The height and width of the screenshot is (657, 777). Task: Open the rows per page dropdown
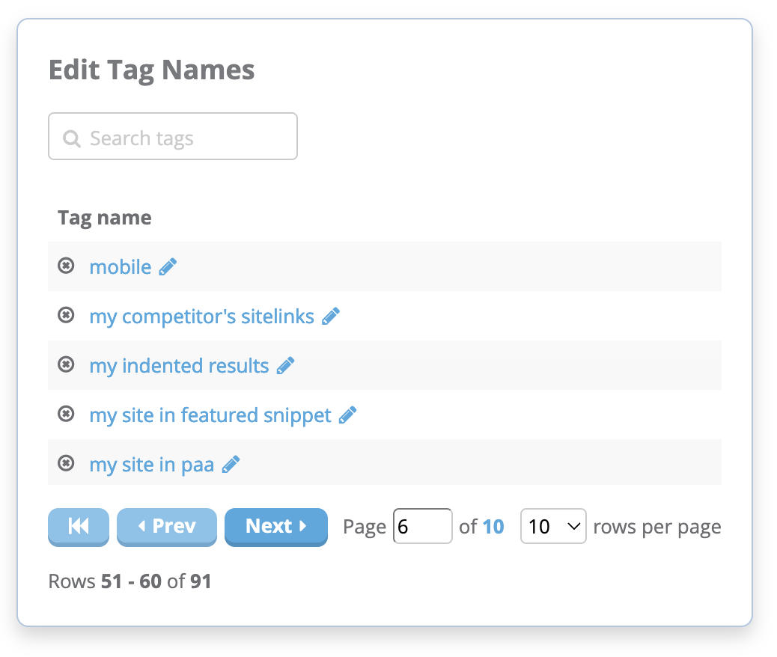(553, 527)
